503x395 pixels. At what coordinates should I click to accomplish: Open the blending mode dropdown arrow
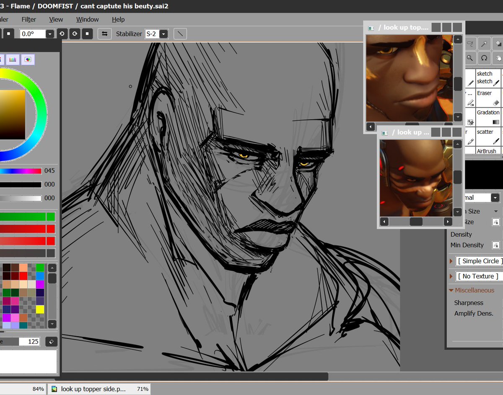point(495,198)
